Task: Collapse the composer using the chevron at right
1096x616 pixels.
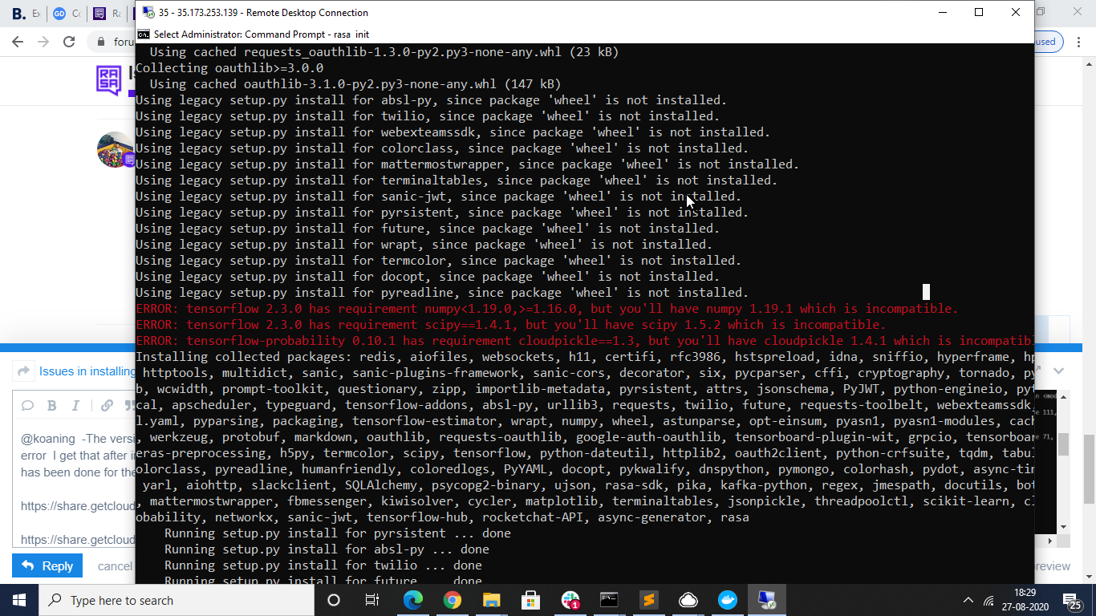Action: click(1058, 371)
